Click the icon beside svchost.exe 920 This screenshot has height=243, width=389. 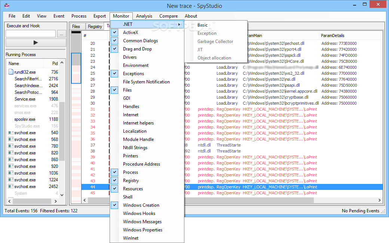(11, 166)
